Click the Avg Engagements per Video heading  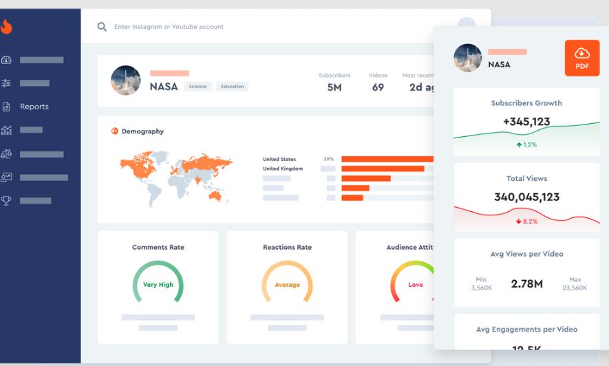pyautogui.click(x=526, y=329)
